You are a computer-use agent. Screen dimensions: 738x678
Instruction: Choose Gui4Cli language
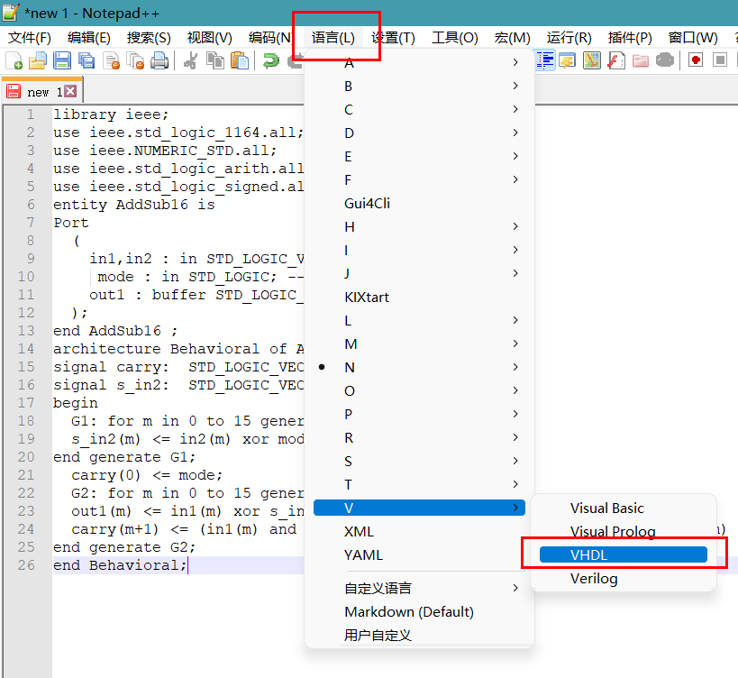click(x=419, y=204)
